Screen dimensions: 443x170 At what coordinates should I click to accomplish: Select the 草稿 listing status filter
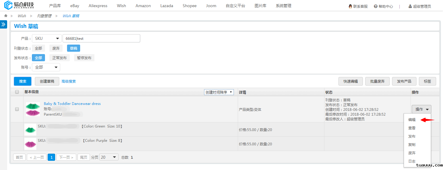coord(73,48)
